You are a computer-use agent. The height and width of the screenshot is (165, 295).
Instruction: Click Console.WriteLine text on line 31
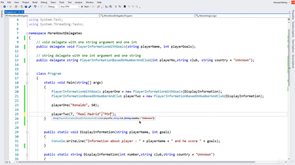click(68, 141)
